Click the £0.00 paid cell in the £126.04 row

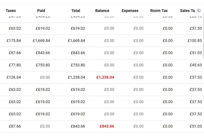(x=45, y=78)
